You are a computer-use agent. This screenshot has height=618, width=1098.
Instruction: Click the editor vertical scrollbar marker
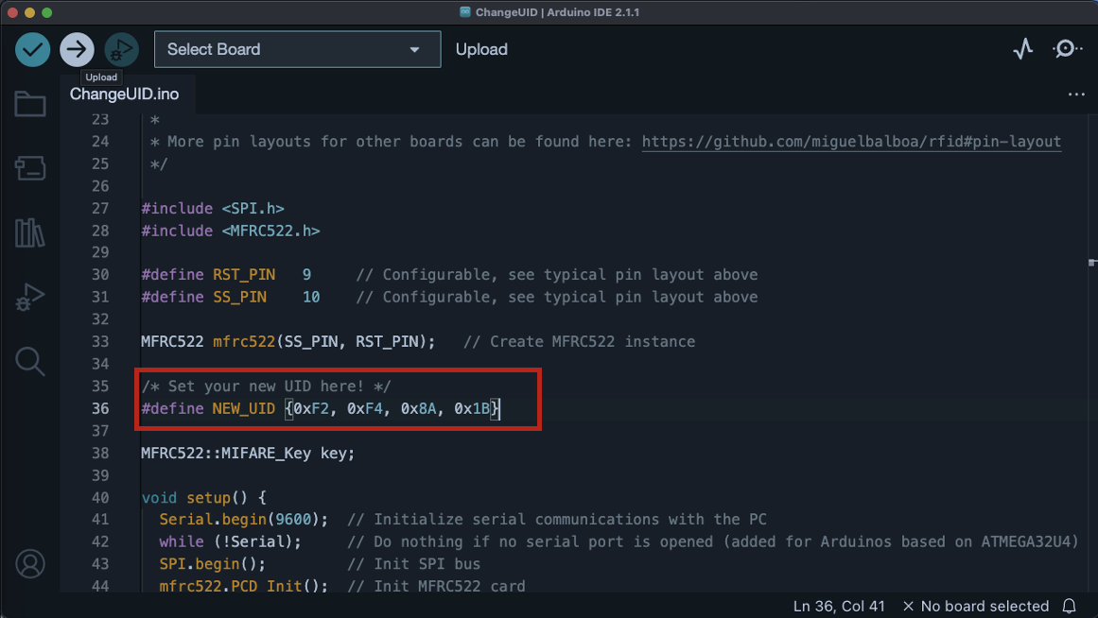tap(1091, 263)
